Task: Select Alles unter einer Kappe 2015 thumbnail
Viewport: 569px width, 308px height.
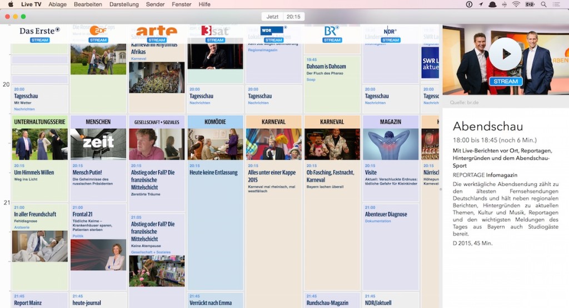Action: click(x=273, y=144)
